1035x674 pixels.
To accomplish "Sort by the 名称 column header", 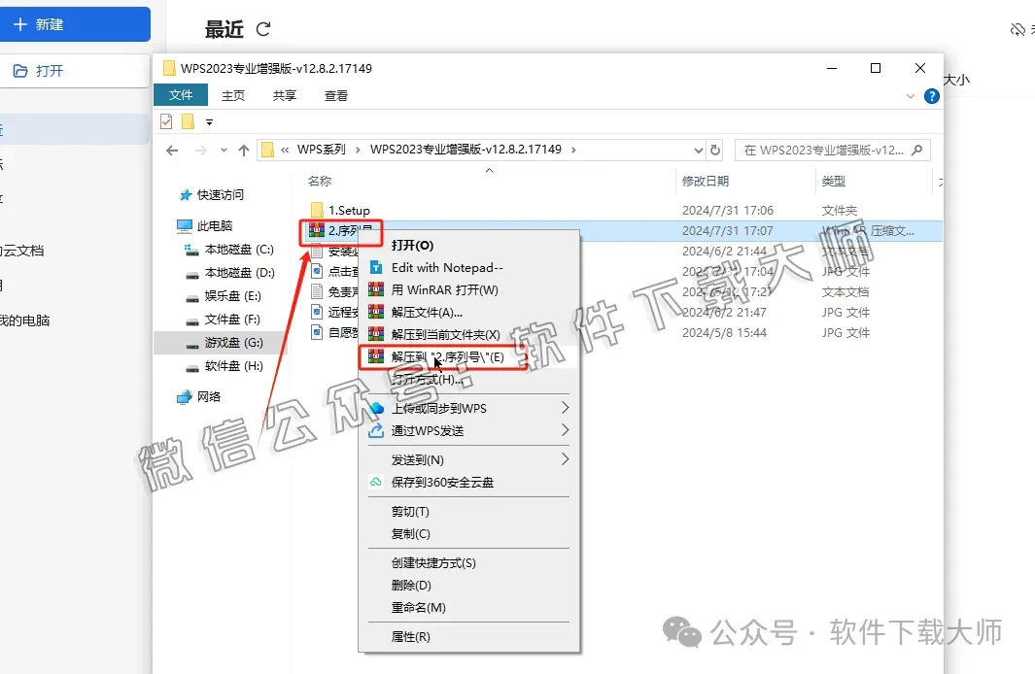I will [x=320, y=181].
